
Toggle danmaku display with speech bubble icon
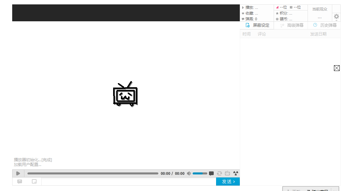(x=211, y=173)
